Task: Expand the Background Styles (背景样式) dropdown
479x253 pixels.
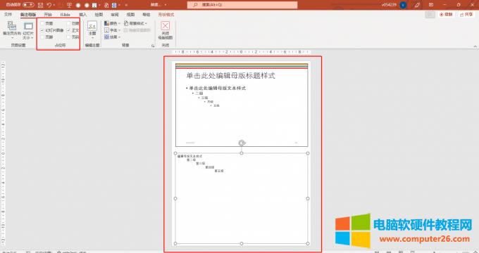Action: point(136,23)
